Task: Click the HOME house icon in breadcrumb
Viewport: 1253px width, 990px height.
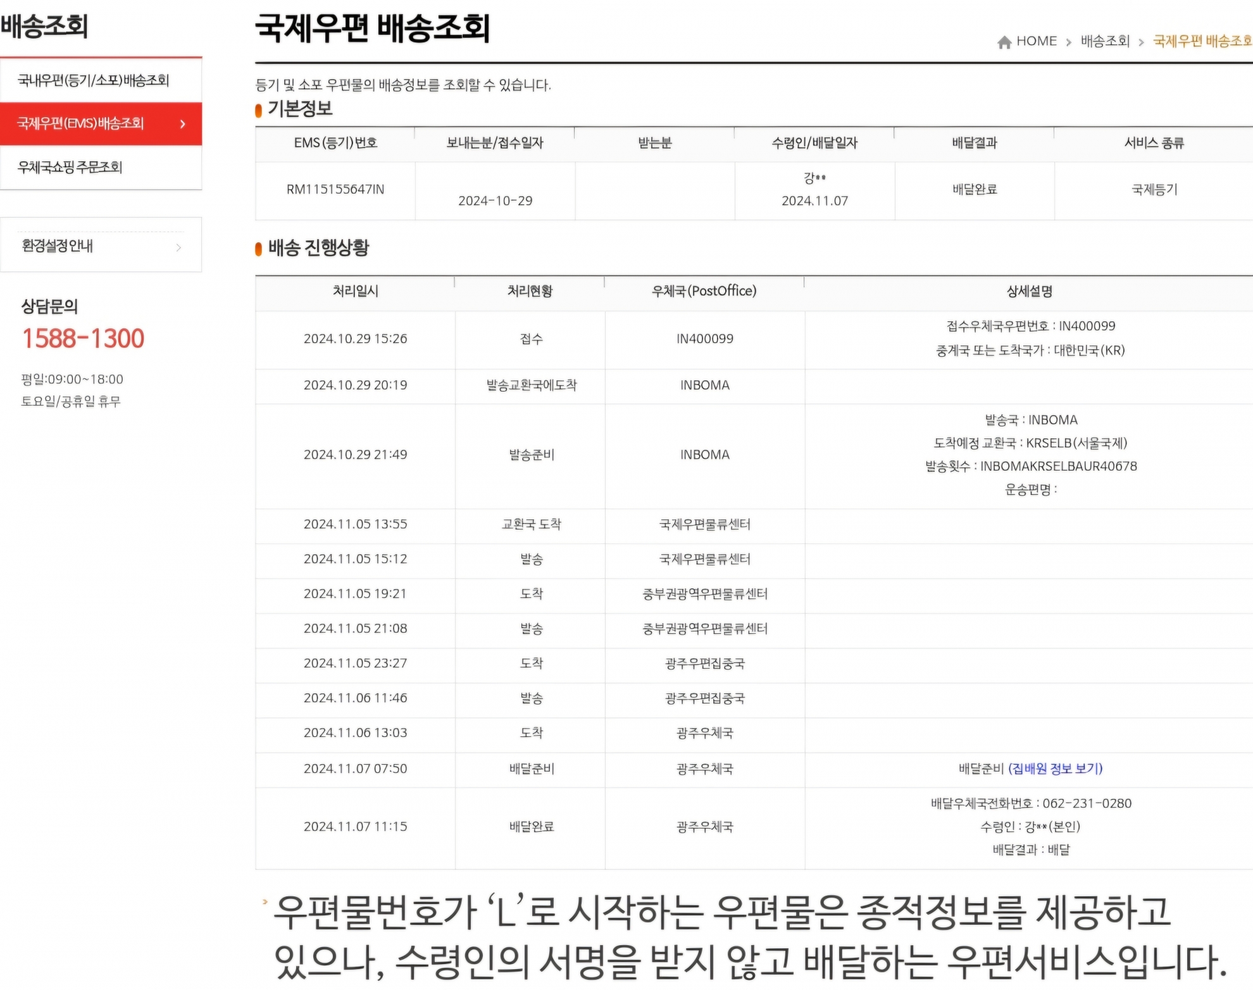Action: click(x=1004, y=42)
